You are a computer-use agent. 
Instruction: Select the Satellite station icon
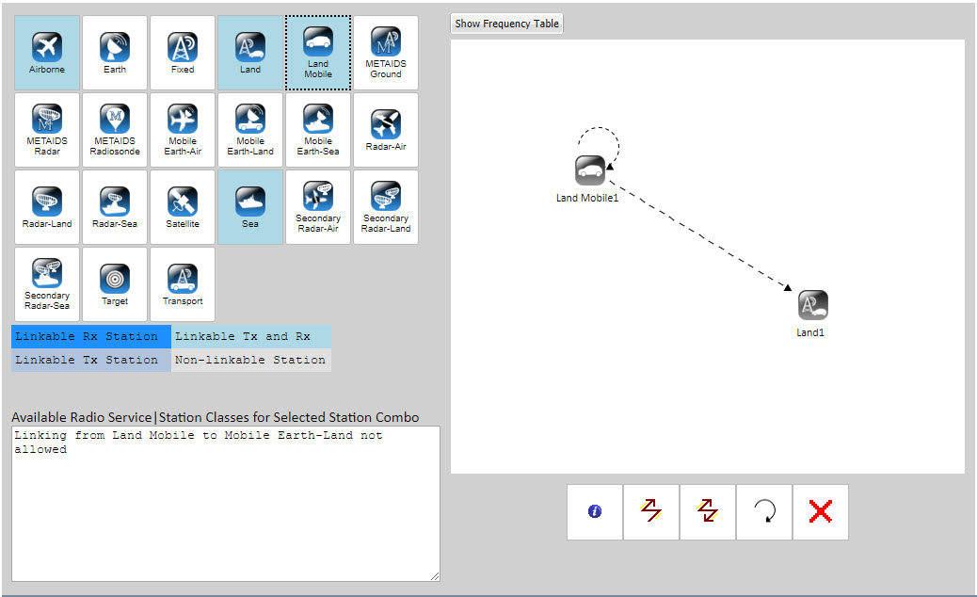pos(183,207)
